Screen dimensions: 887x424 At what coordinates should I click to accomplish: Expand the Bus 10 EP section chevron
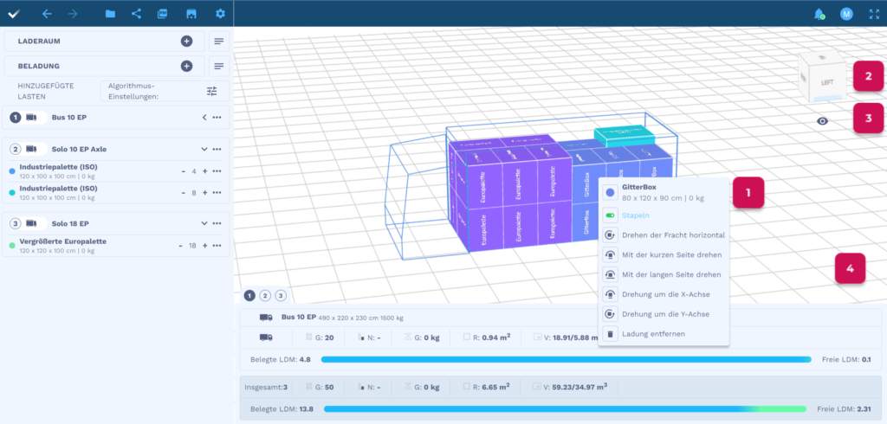tap(204, 118)
